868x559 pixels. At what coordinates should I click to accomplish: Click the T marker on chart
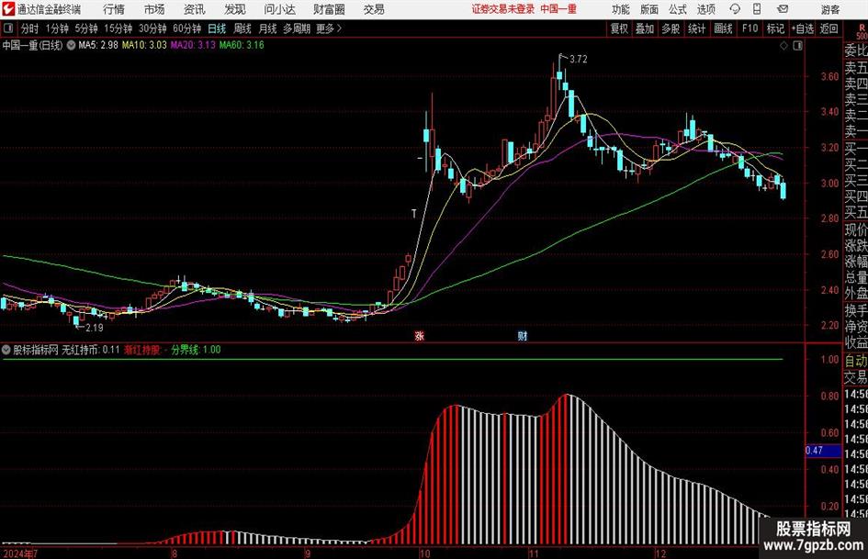(x=413, y=214)
